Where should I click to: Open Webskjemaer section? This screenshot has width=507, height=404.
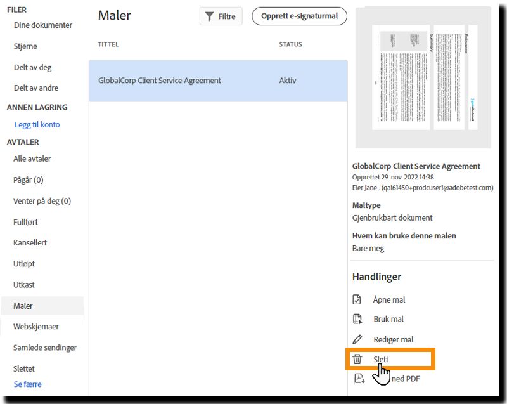pyautogui.click(x=36, y=327)
